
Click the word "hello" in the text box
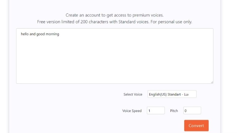[x=25, y=34]
